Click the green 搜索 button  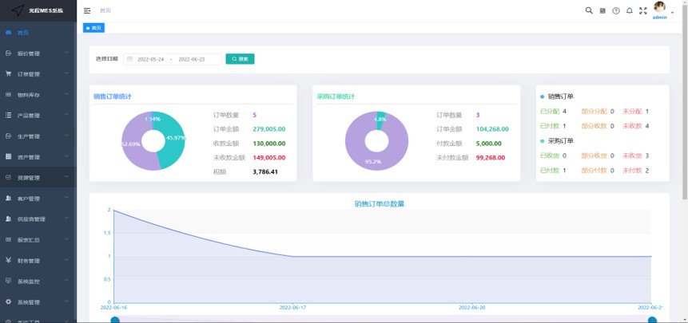pos(240,59)
